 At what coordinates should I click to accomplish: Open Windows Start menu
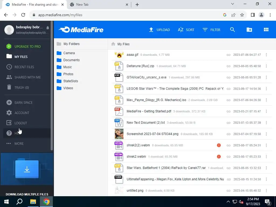[6, 202]
